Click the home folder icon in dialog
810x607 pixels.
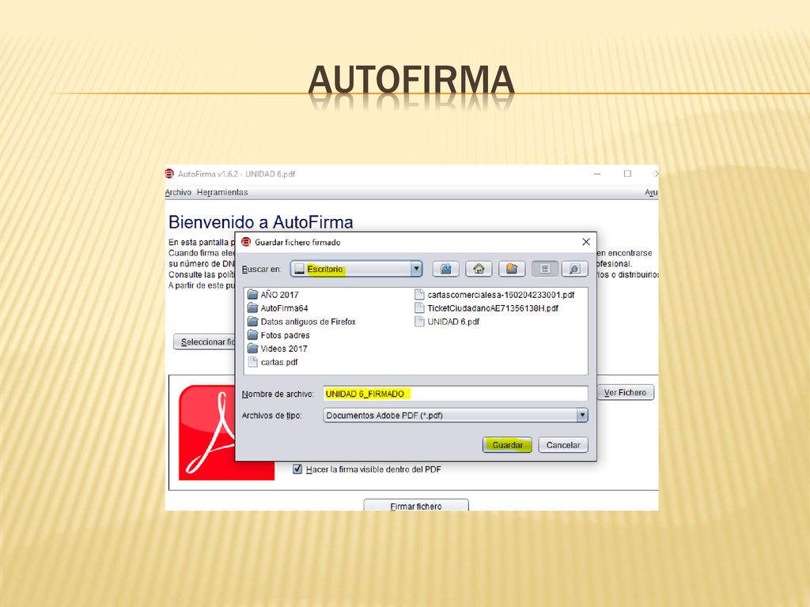[x=479, y=269]
